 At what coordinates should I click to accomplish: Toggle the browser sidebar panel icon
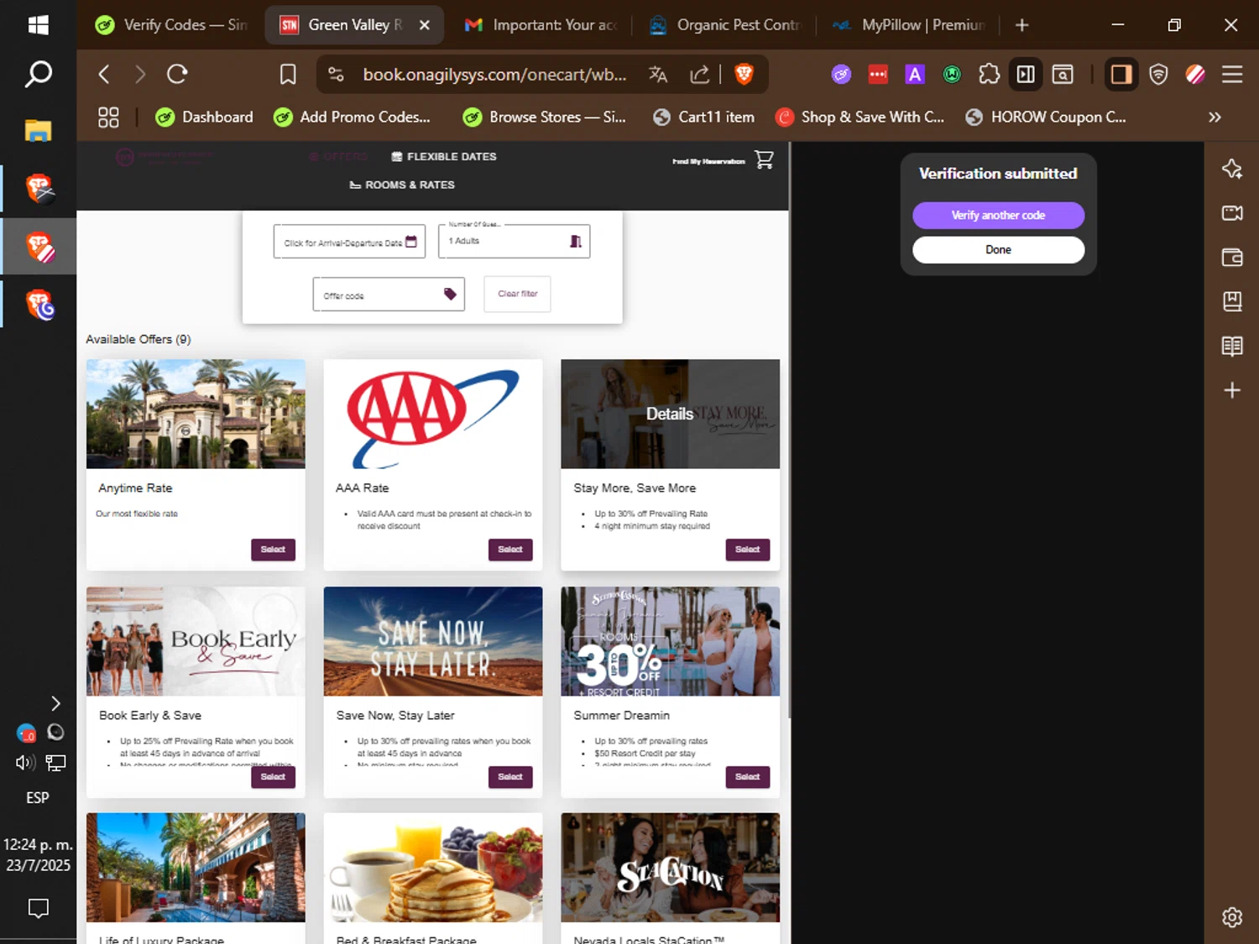[1121, 75]
